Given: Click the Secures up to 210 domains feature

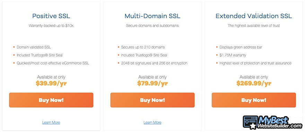Looking at the screenshot, I should pyautogui.click(x=143, y=47).
